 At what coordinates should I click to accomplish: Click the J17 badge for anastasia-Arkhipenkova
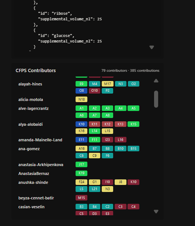[x=81, y=165]
